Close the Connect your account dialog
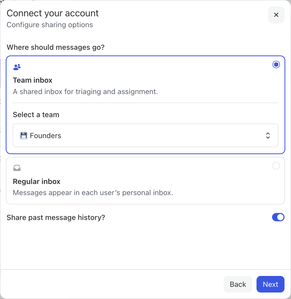The height and width of the screenshot is (299, 291). coord(276,15)
